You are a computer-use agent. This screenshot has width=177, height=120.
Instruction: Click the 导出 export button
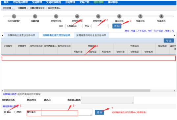169,40
